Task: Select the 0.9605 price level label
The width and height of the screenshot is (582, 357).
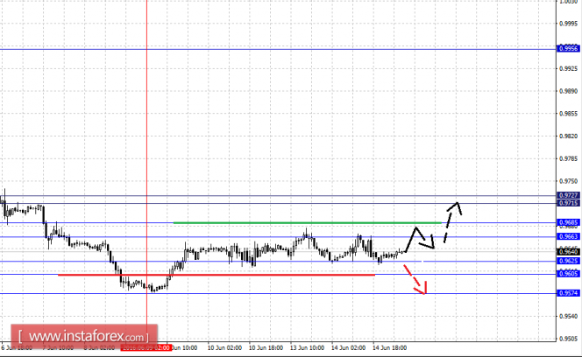Action: [568, 274]
